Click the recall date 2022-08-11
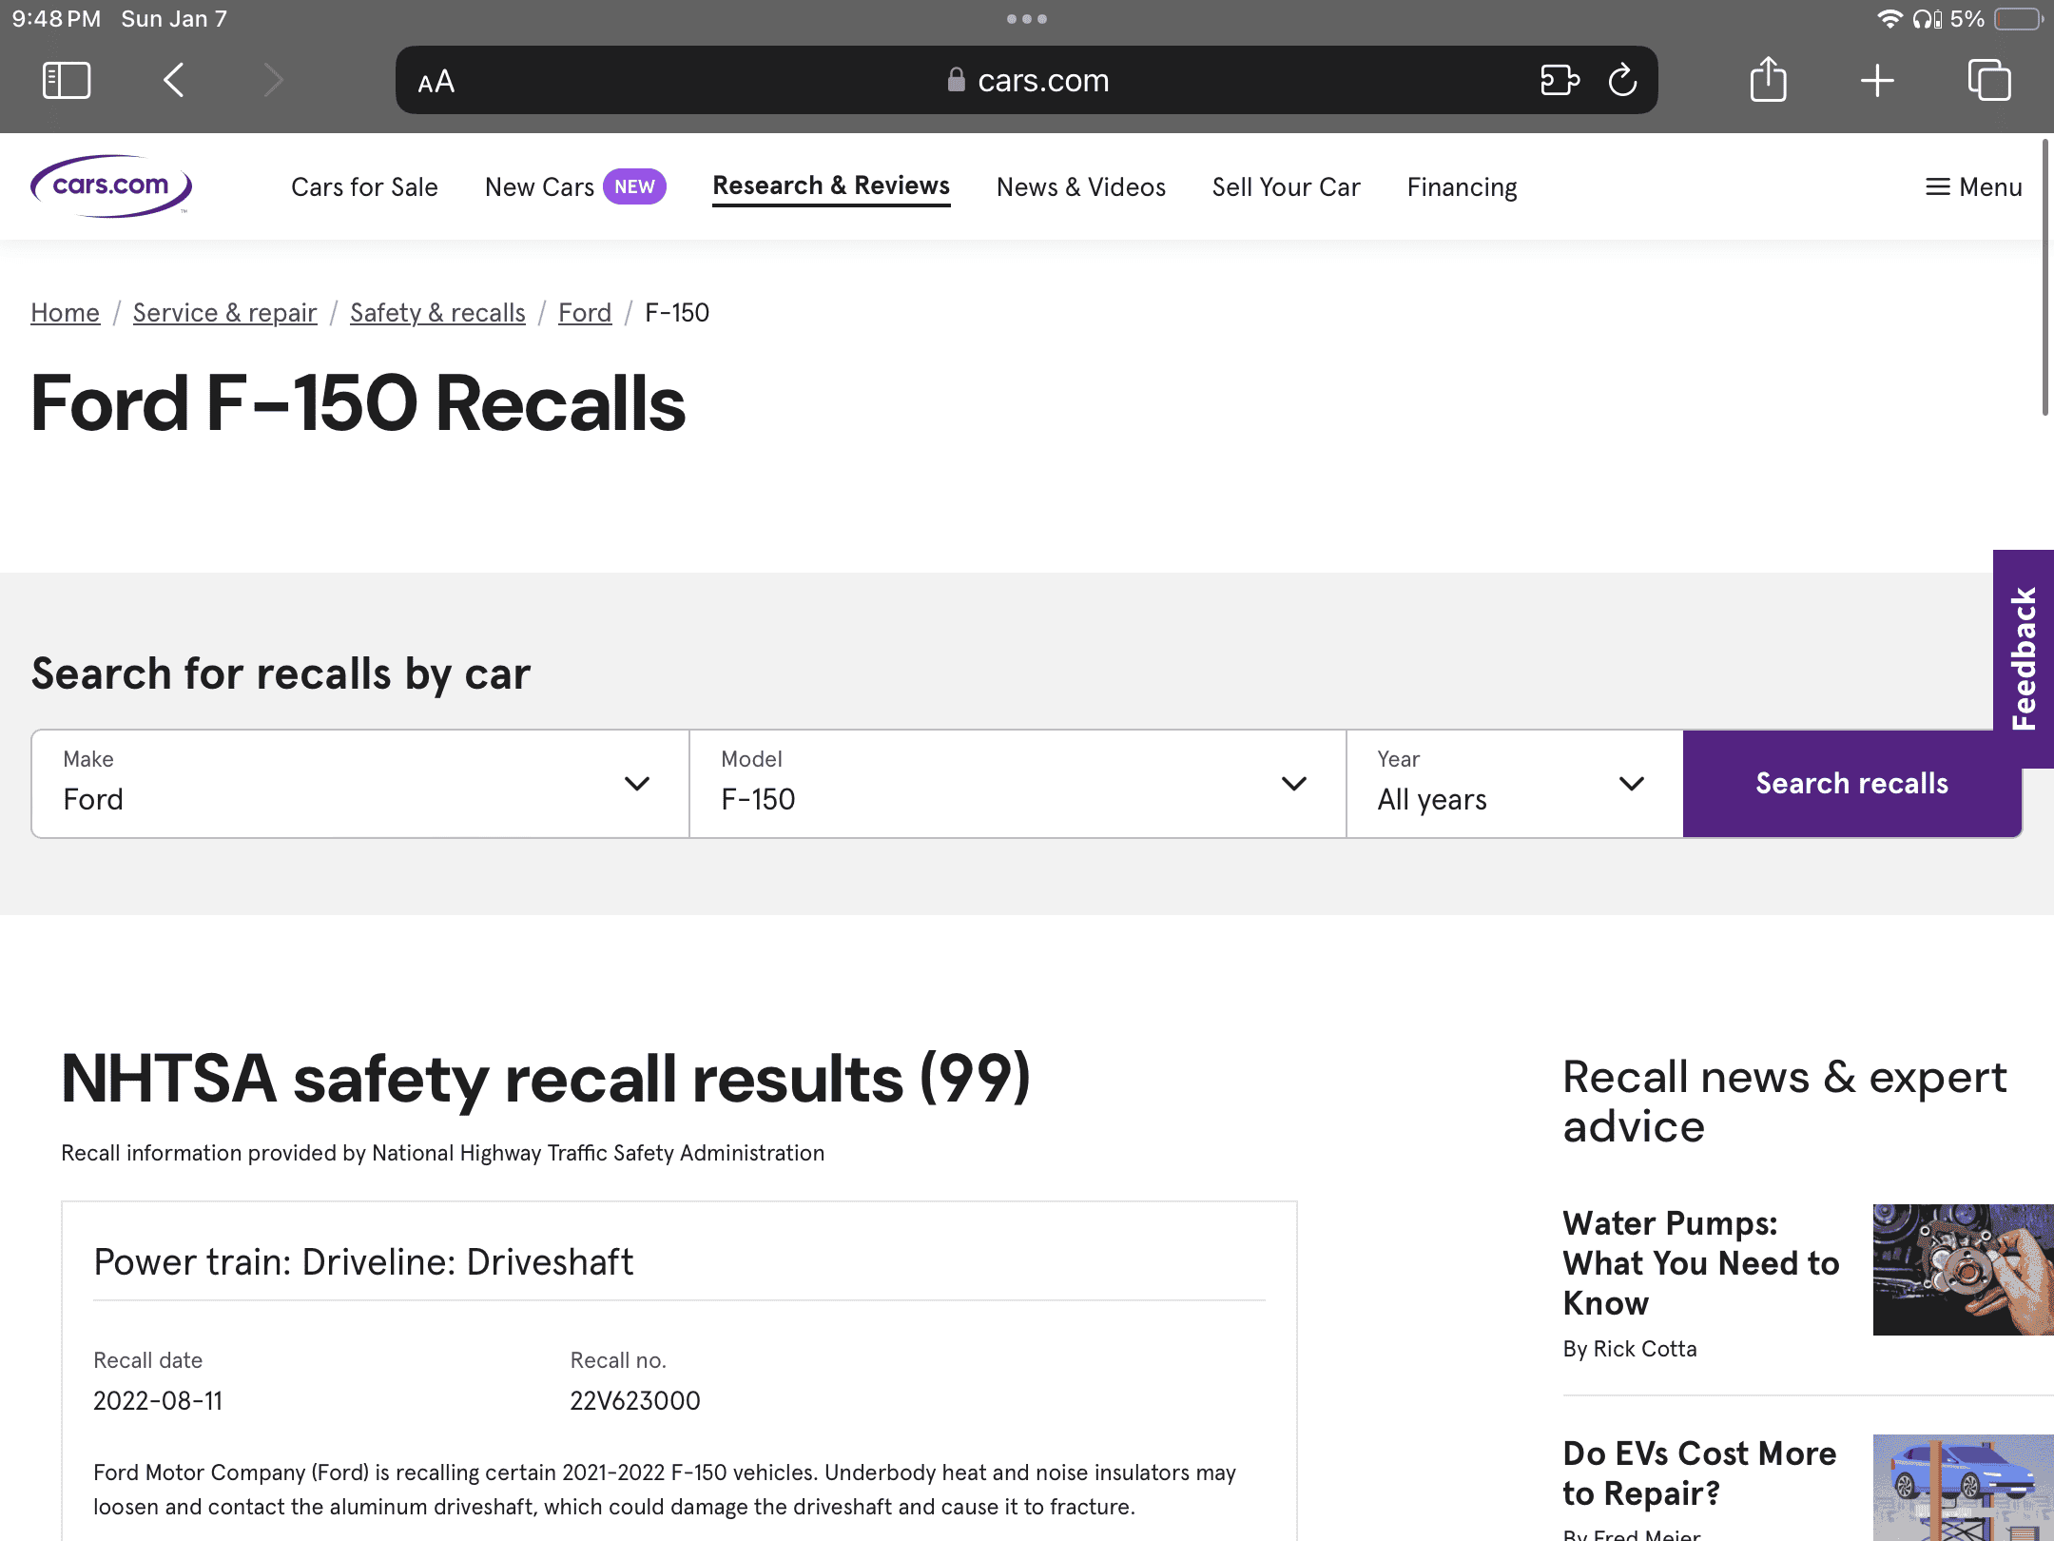This screenshot has width=2054, height=1541. click(x=158, y=1400)
